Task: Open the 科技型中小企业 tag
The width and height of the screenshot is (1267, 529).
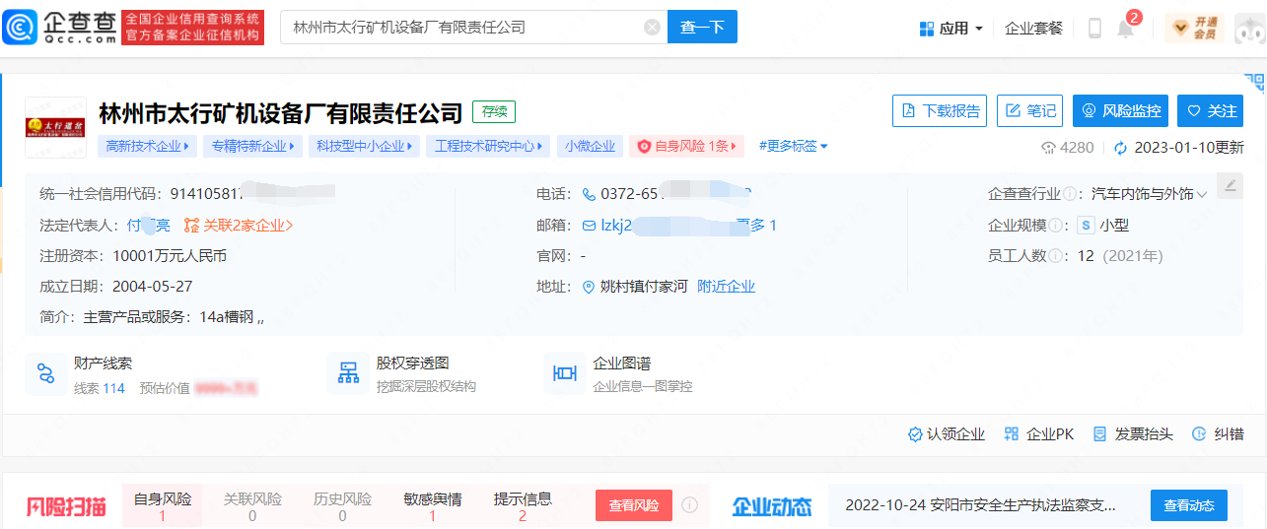Action: pyautogui.click(x=364, y=146)
